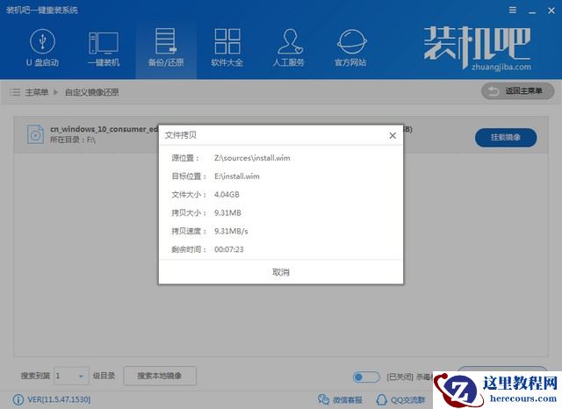Minimize the 装机吧 window
This screenshot has width=562, height=409.
point(532,11)
